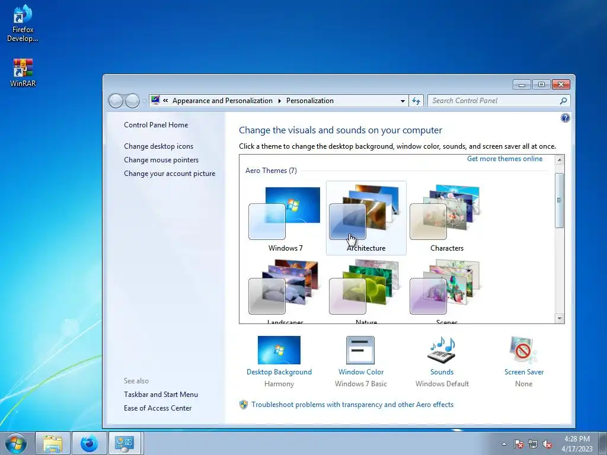Click the theme list scroll-down arrow
The height and width of the screenshot is (455, 607).
click(560, 318)
